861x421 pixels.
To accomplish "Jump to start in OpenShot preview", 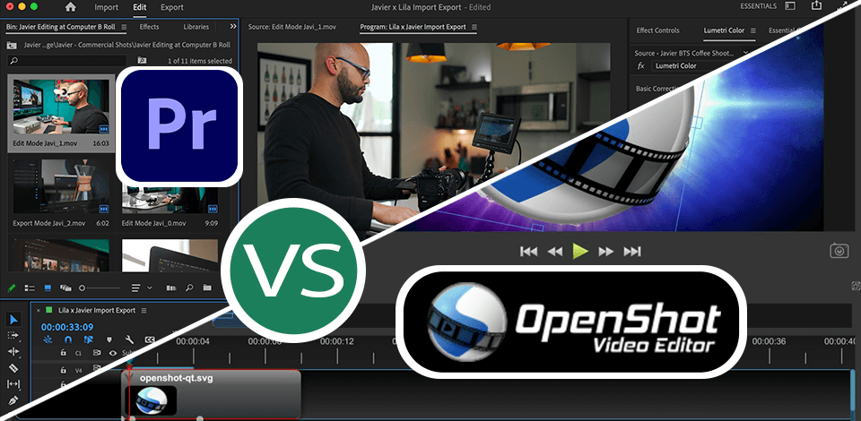I will (528, 252).
